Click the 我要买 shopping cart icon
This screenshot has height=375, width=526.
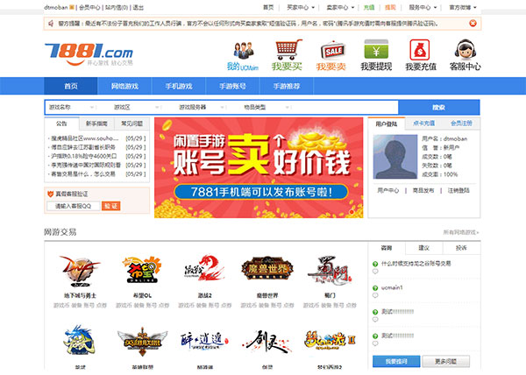click(288, 50)
